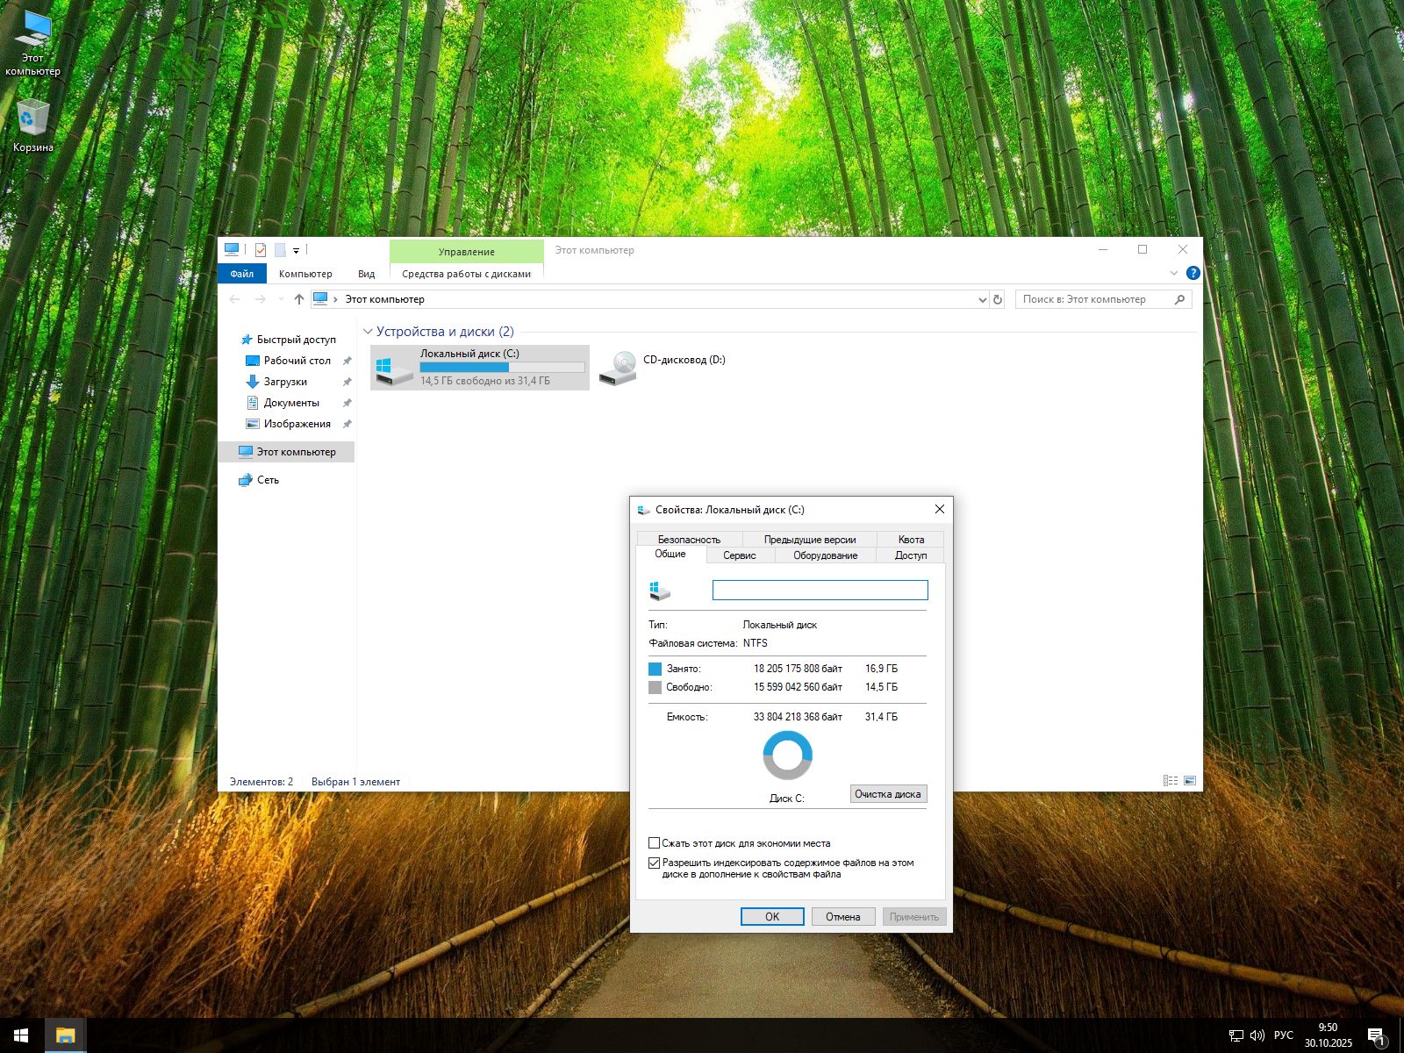This screenshot has width=1404, height=1053.
Task: Expand the ribbon with the chevron
Action: pos(1174,273)
